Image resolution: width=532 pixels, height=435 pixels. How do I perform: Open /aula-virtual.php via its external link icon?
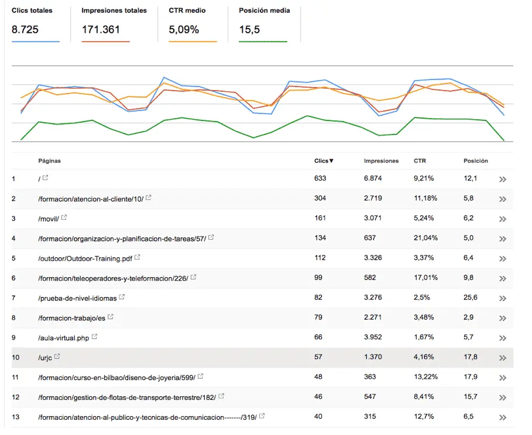[x=94, y=337]
